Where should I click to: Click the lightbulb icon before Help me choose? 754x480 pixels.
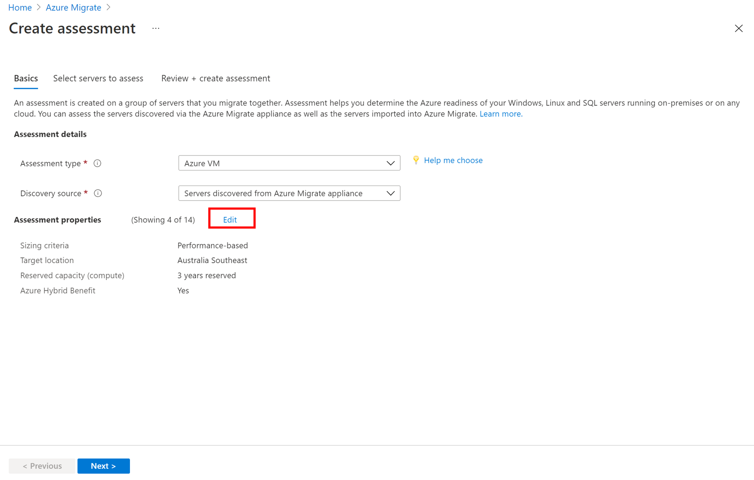(416, 160)
